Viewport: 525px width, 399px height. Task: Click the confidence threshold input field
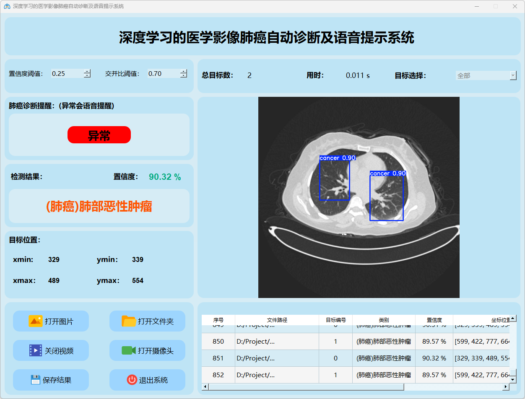click(67, 74)
